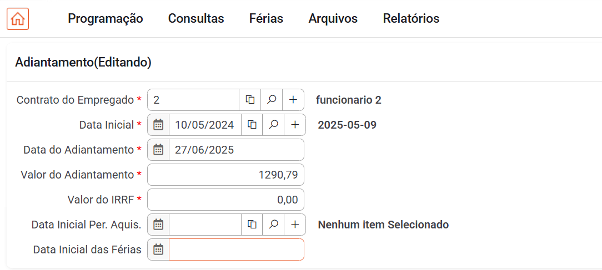The height and width of the screenshot is (270, 602).
Task: Click the Valor do Adiantamento field
Action: point(225,175)
